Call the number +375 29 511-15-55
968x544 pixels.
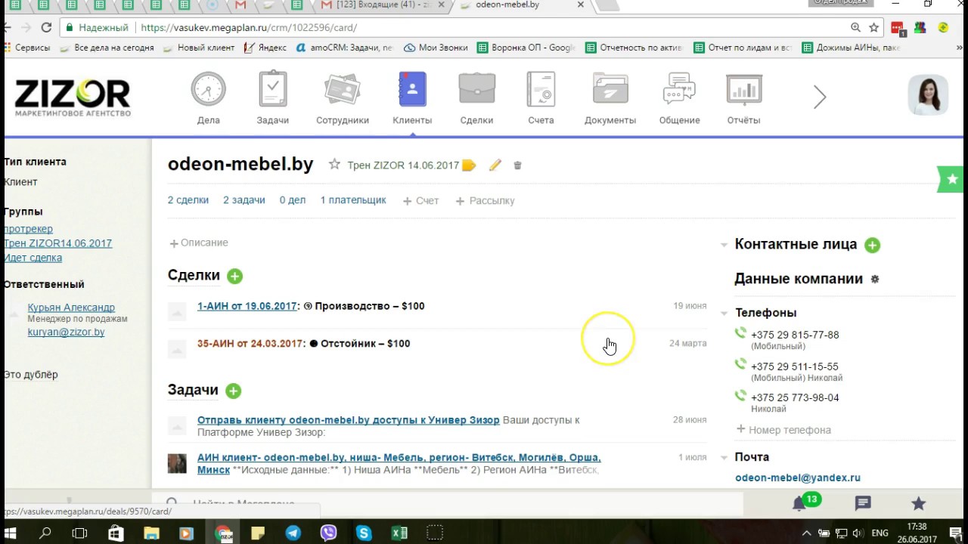[x=795, y=366]
